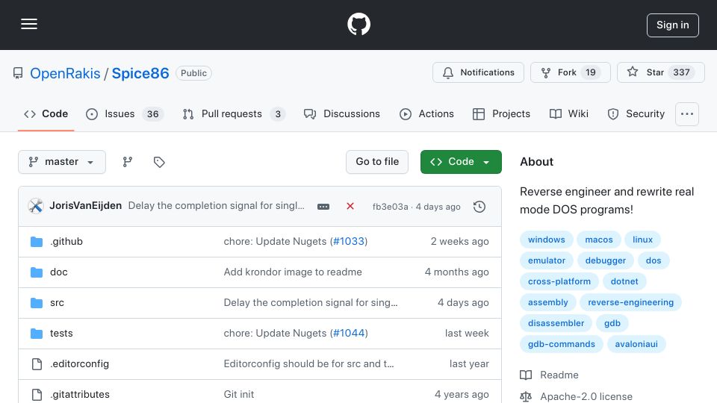The width and height of the screenshot is (717, 403).
Task: Click the .github folder icon
Action: coord(37,241)
